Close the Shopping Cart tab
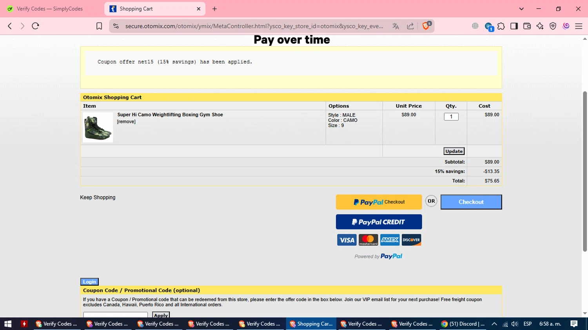This screenshot has width=588, height=330. (198, 9)
